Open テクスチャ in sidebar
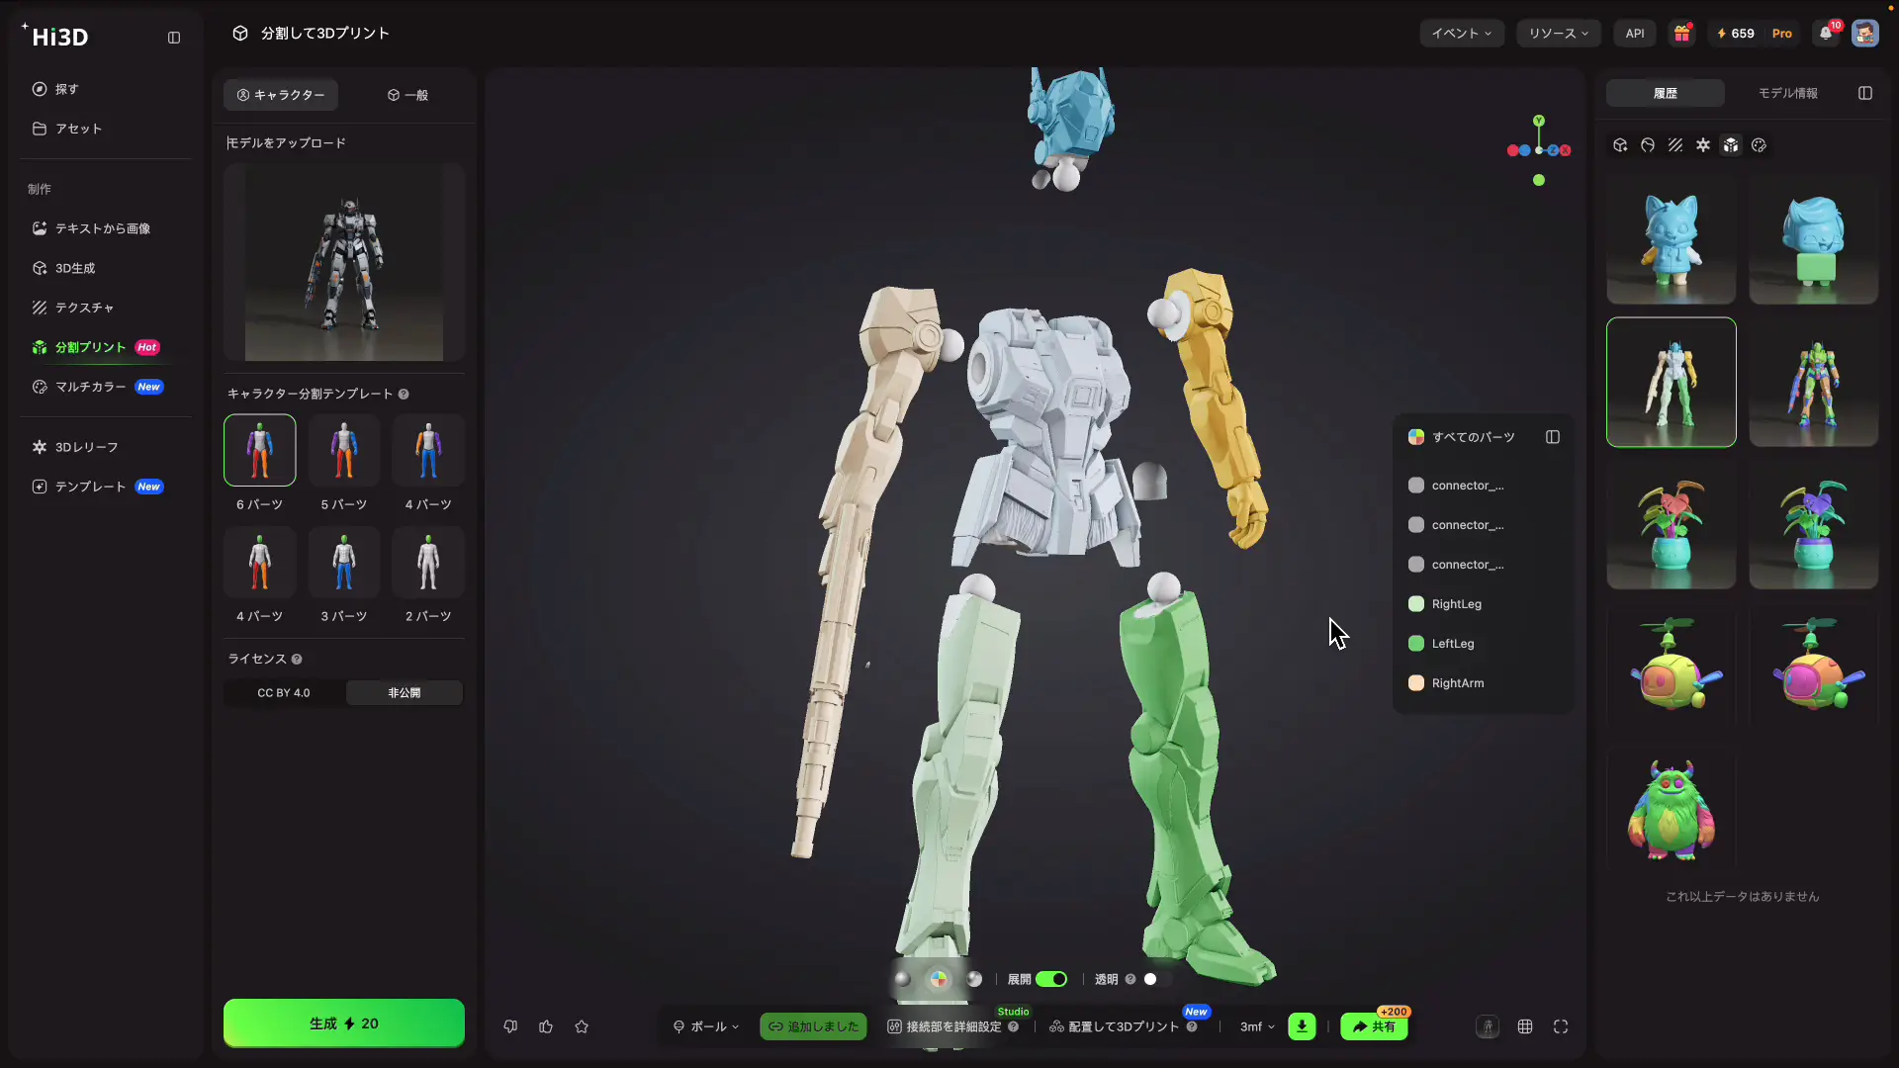Screen dimensions: 1899x1068 105,308
